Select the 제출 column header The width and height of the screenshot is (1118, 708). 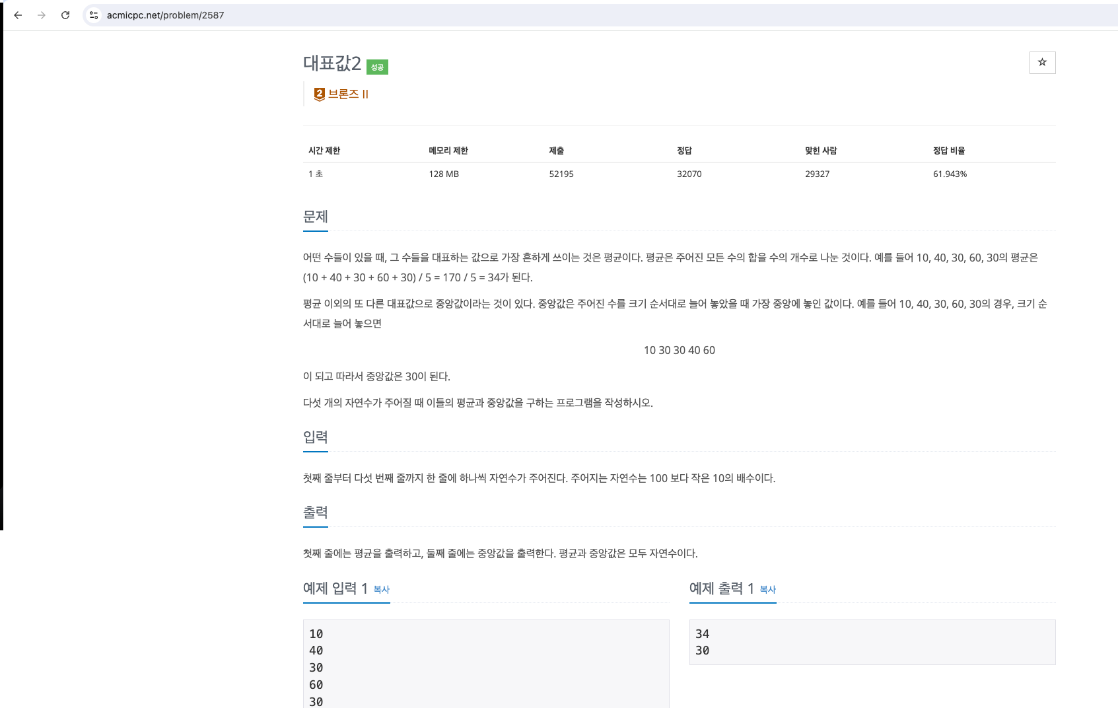pyautogui.click(x=557, y=151)
